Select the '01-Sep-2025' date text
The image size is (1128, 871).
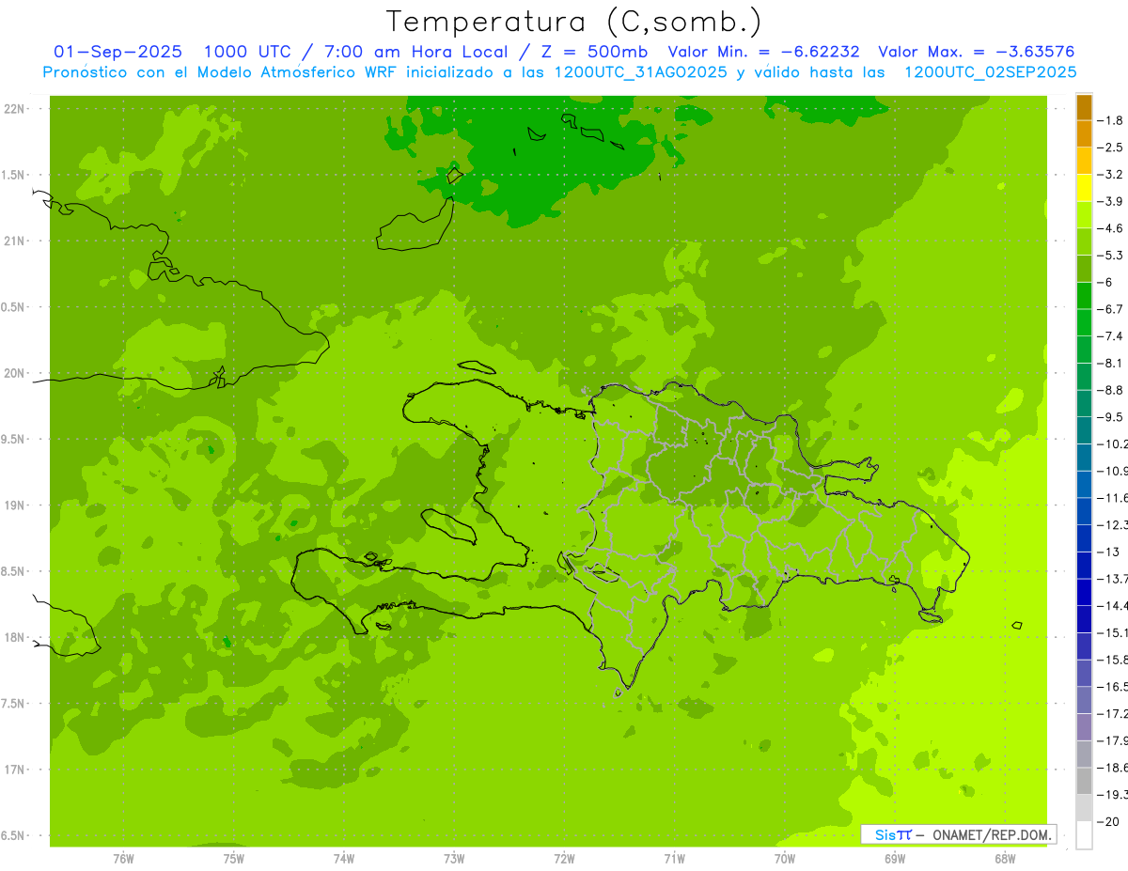coord(118,52)
